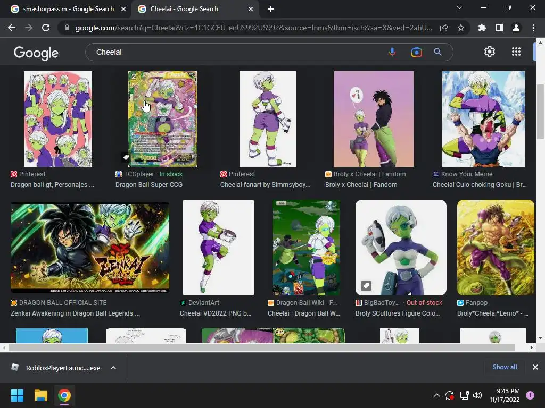545x408 pixels.
Task: Toggle the Chrome side panel
Action: 499,28
